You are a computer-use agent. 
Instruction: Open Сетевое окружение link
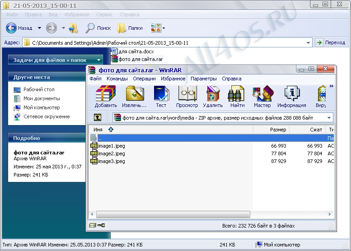click(x=42, y=117)
